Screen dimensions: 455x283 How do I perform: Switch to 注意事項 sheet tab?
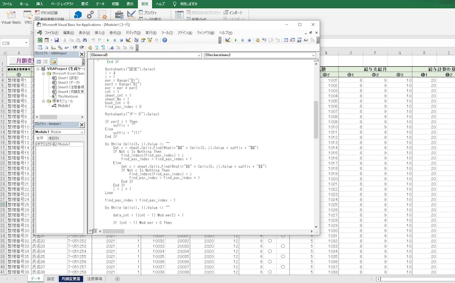95,279
